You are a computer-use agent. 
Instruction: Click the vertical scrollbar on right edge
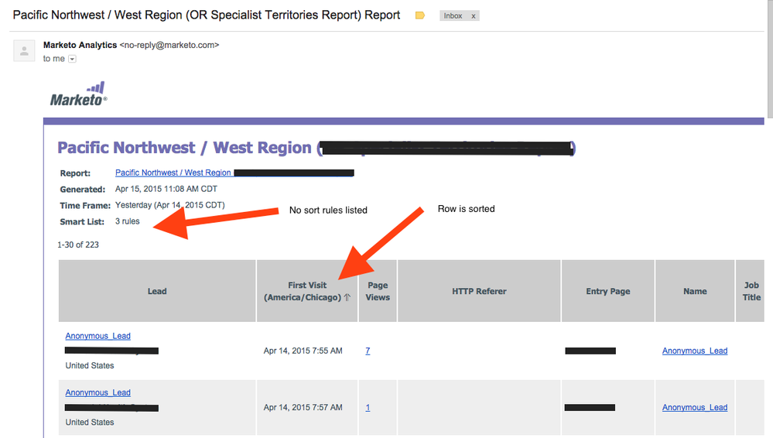770,59
